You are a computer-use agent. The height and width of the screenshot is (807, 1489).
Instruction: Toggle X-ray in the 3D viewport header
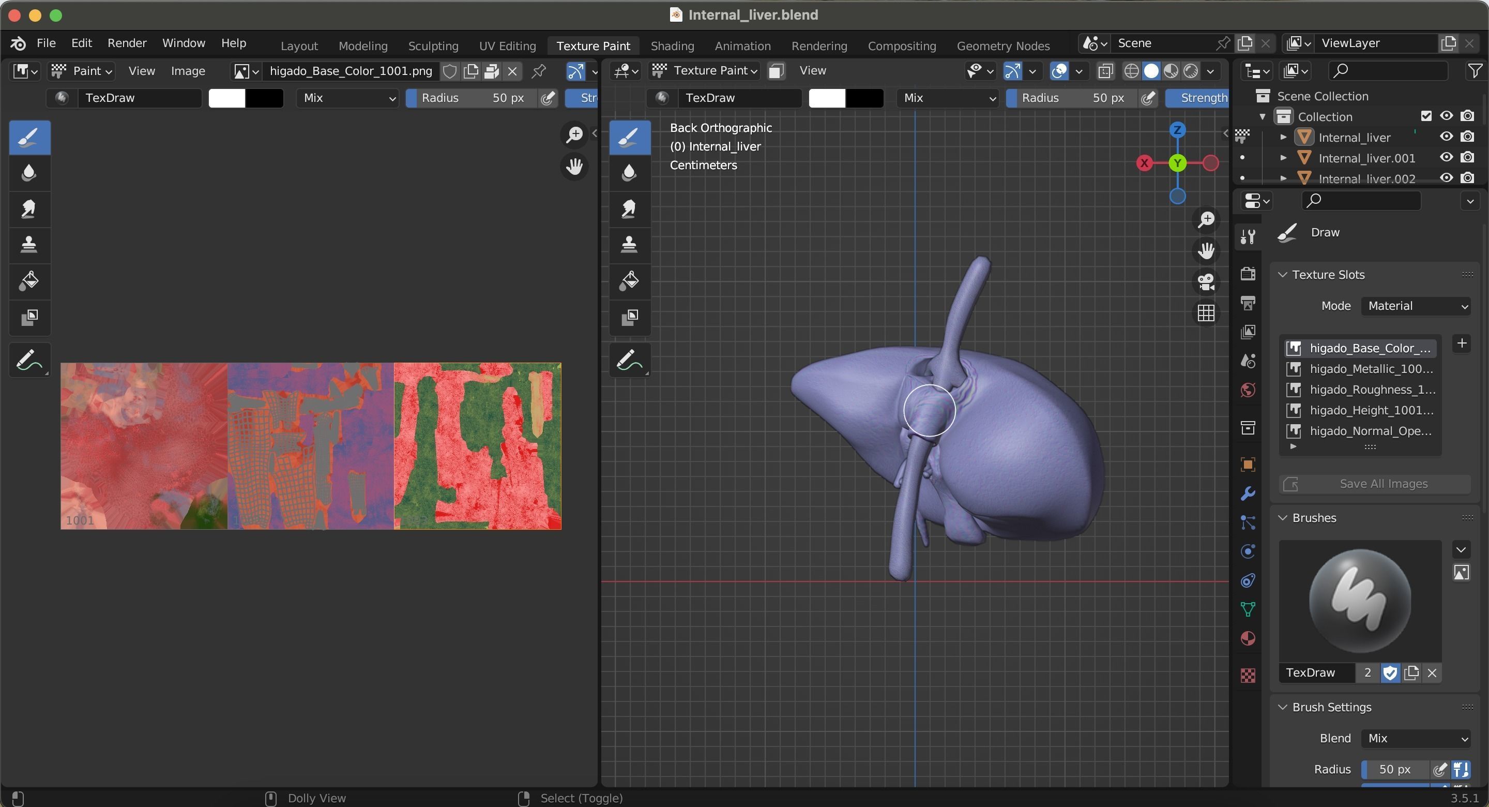coord(1105,70)
